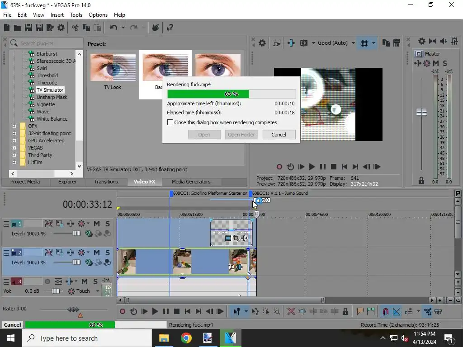Toggle Master bus Solo button
Screen dimensions: 463x347
point(445,63)
